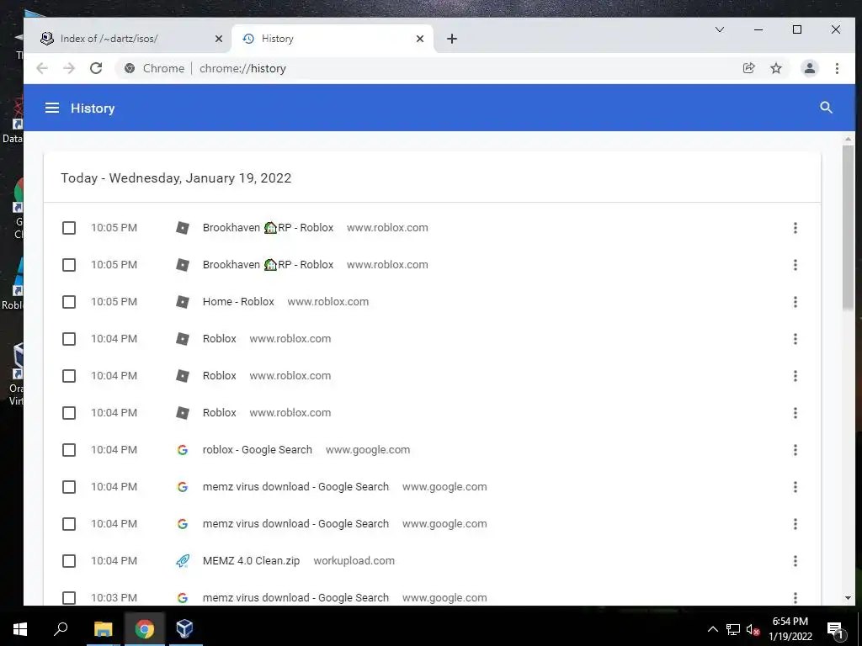Click the scrollbar down arrow
Screen dimensions: 862x646
coord(848,598)
